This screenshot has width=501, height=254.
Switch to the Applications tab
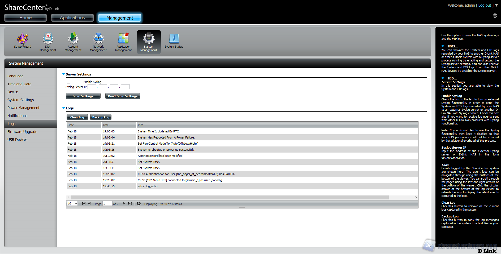72,18
